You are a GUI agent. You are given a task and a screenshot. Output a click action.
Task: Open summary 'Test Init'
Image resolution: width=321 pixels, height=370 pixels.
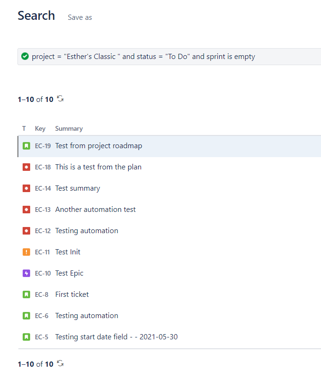(68, 252)
